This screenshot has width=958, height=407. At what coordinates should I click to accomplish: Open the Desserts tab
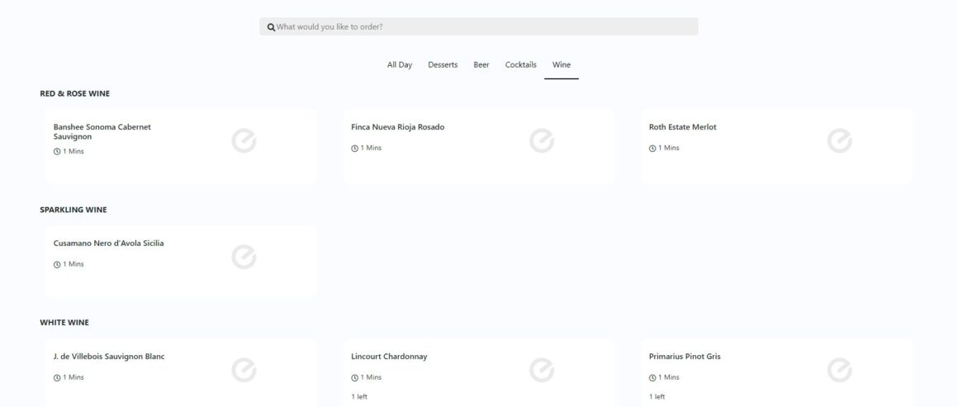(x=443, y=64)
